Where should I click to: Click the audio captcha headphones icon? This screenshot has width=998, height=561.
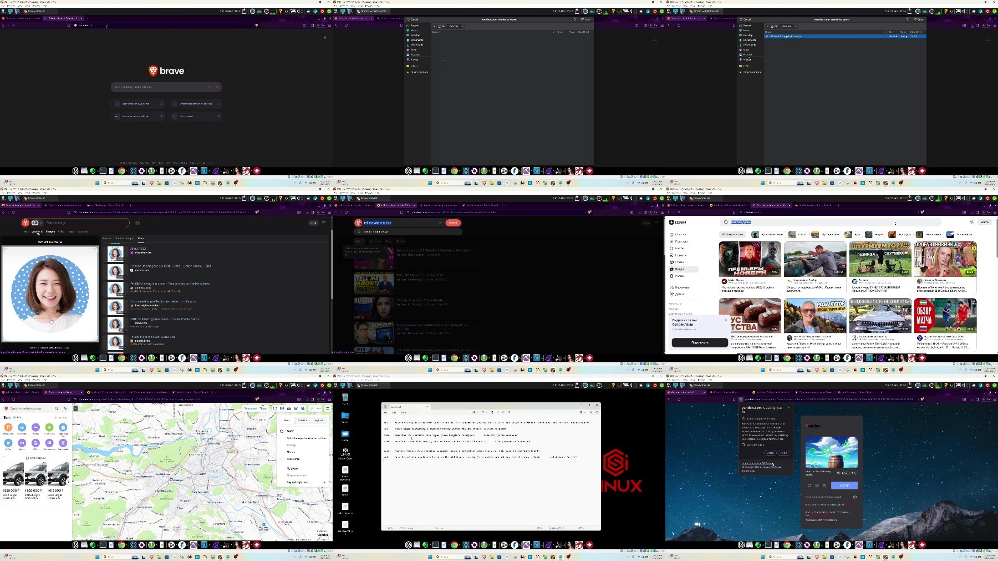click(817, 485)
